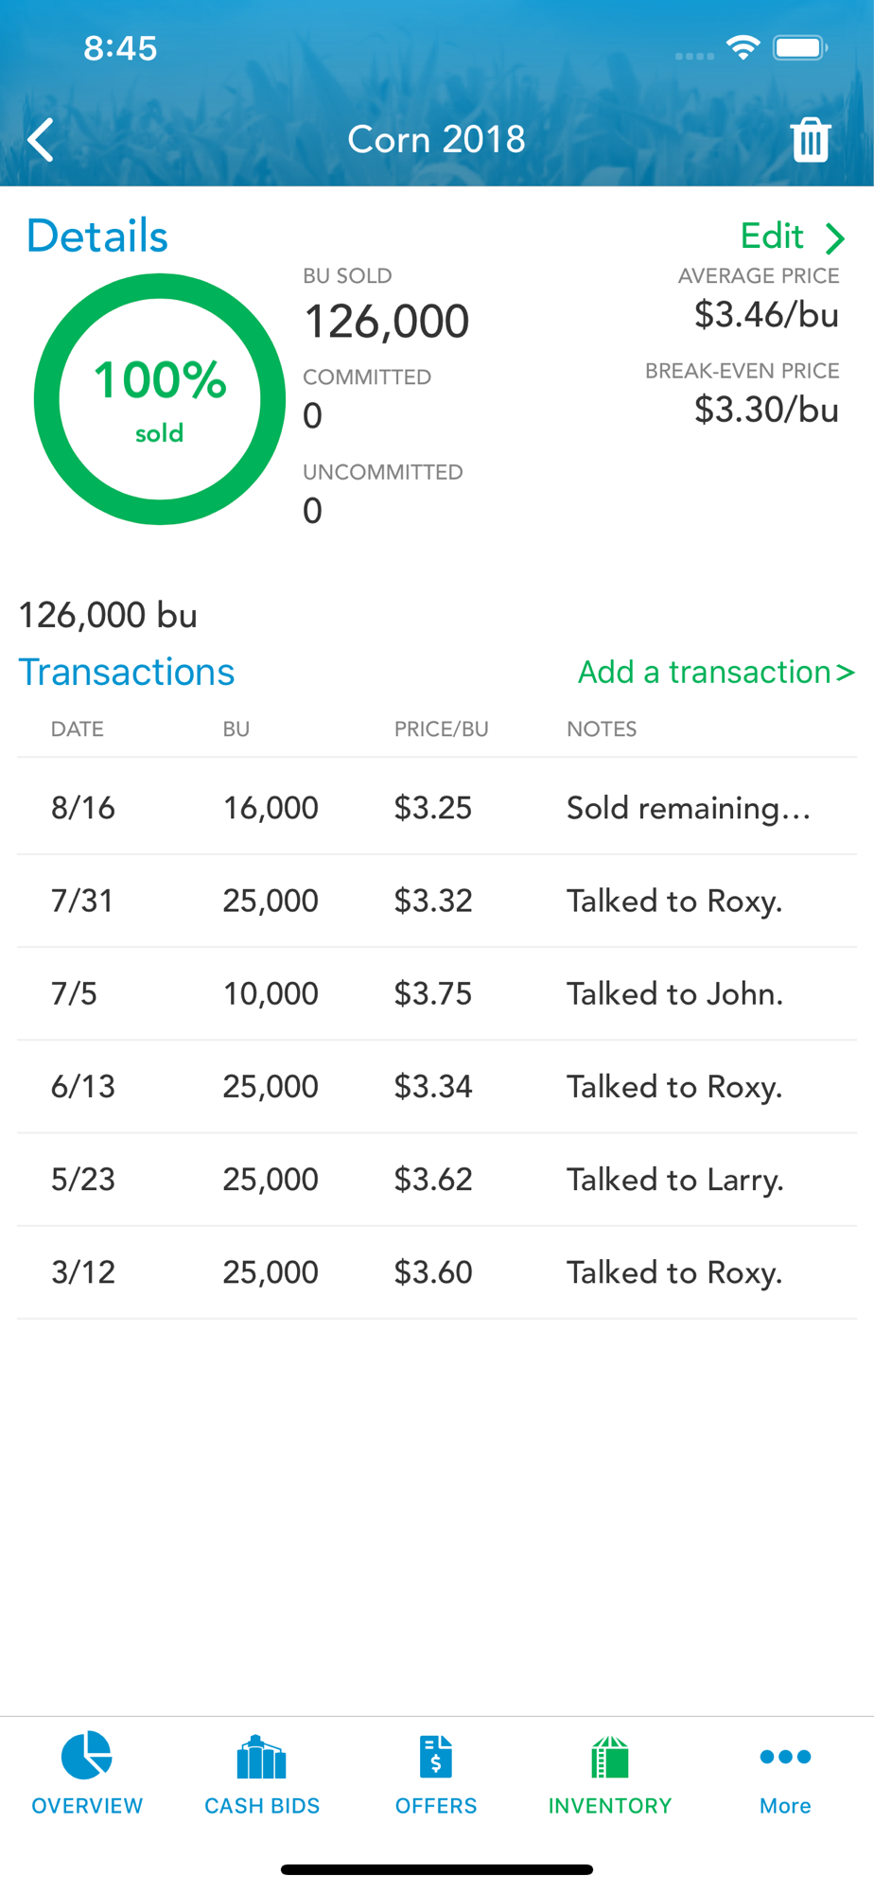Open the 6/13 transaction at $3.34
Image resolution: width=874 pixels, height=1892 pixels.
437,1086
